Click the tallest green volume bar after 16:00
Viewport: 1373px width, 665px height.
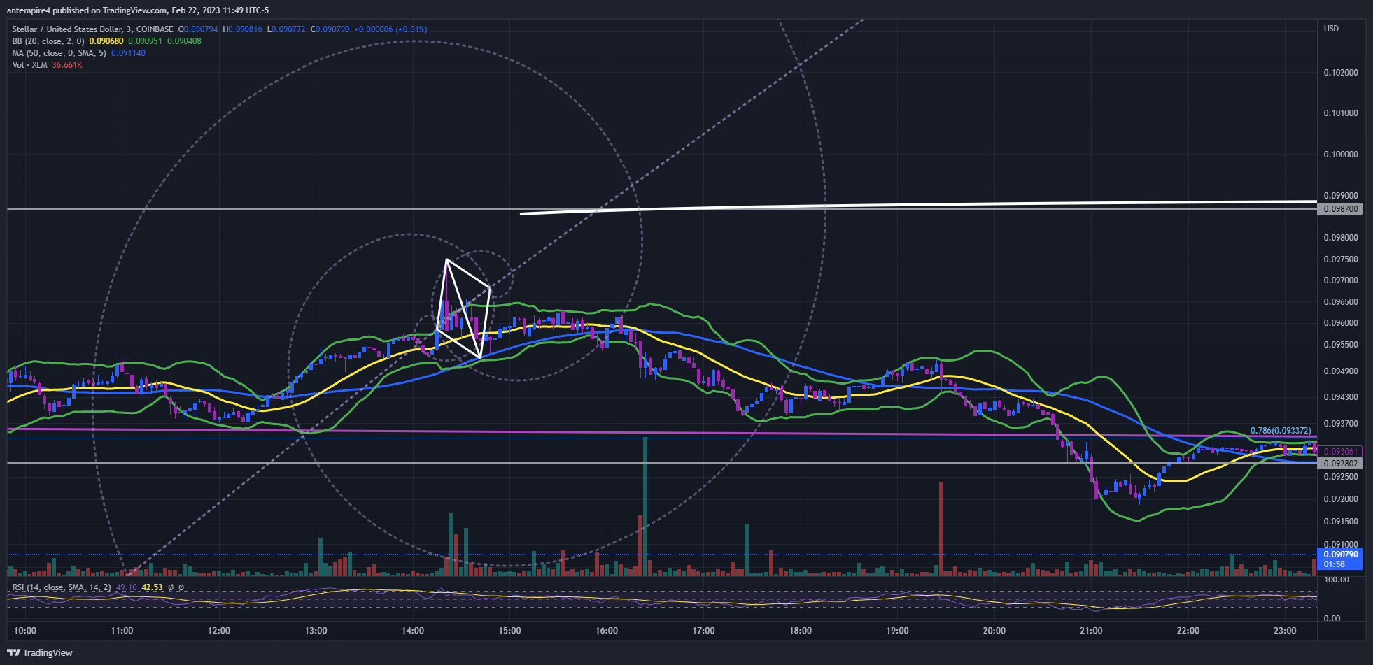coord(645,506)
